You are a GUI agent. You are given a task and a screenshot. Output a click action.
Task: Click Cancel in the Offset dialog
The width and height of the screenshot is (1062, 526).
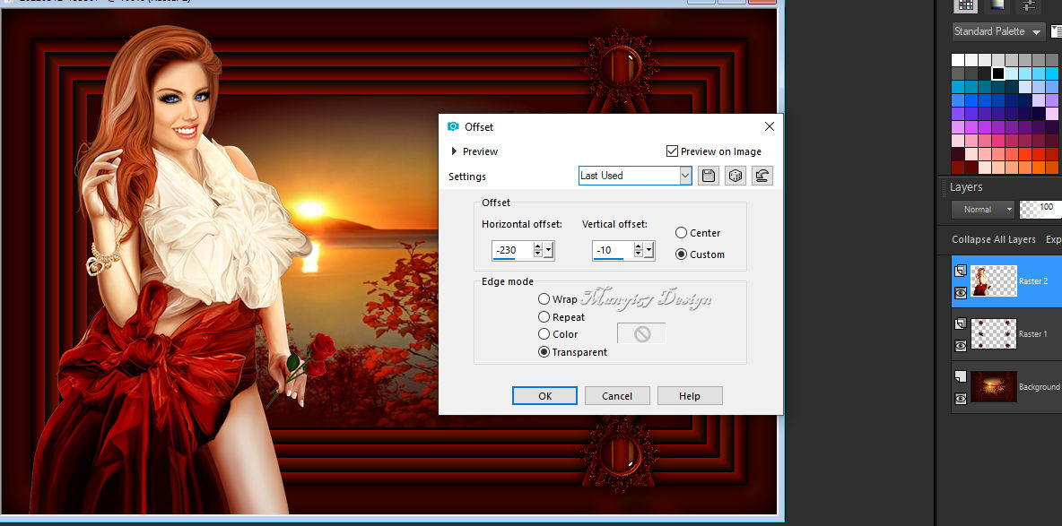click(x=617, y=396)
